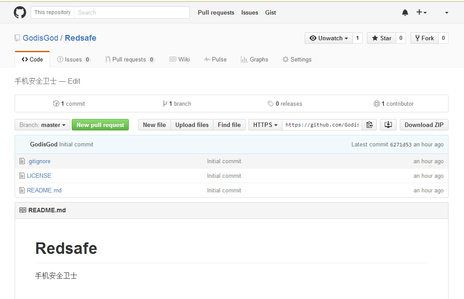This screenshot has height=299, width=464.
Task: Click the clone in Desktop download icon
Action: pos(388,125)
